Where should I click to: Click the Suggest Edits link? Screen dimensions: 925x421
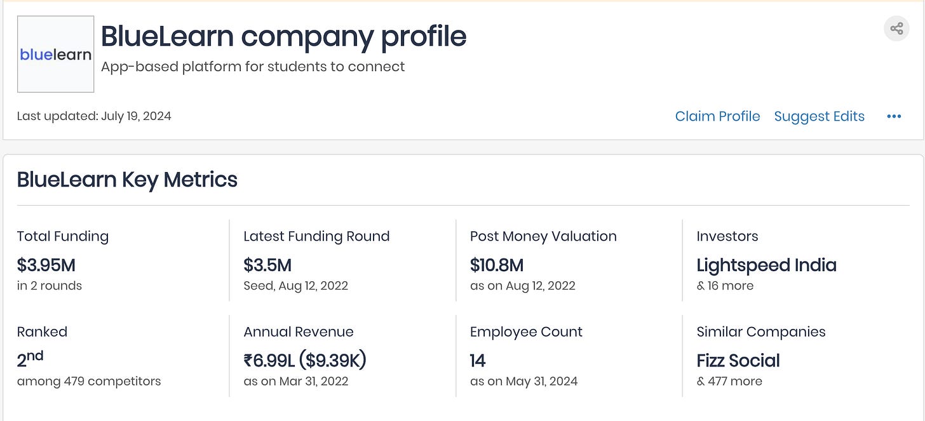click(819, 116)
